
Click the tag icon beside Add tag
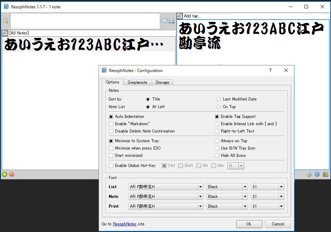(x=179, y=16)
